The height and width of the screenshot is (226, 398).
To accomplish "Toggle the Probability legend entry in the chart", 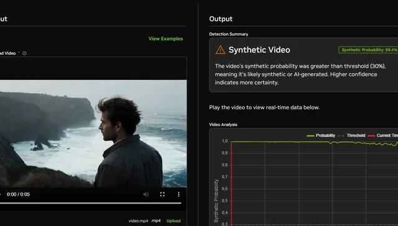I will point(321,135).
